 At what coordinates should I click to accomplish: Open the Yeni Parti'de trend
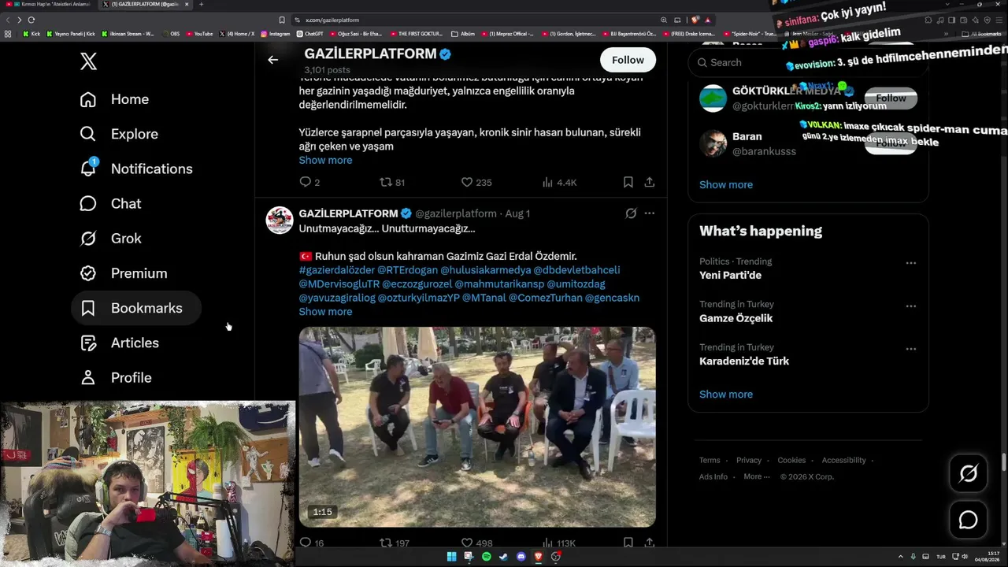click(x=730, y=275)
